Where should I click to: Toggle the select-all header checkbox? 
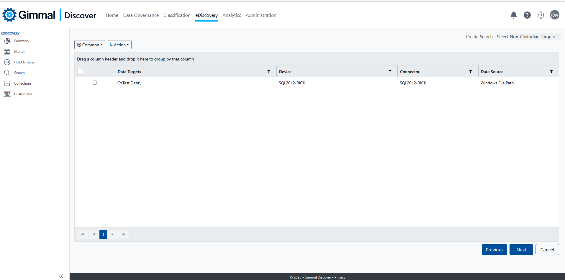[x=80, y=72]
